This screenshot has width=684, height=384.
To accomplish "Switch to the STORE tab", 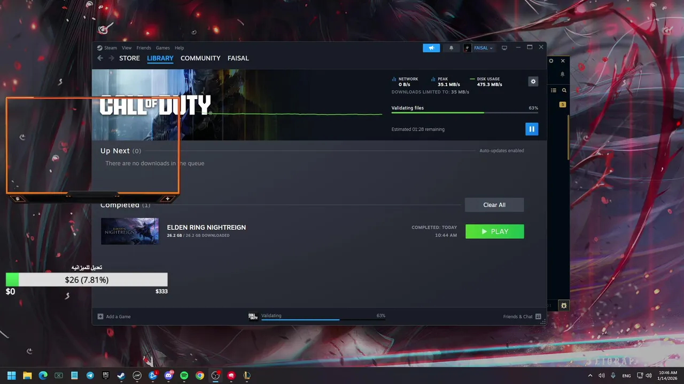I will [129, 58].
